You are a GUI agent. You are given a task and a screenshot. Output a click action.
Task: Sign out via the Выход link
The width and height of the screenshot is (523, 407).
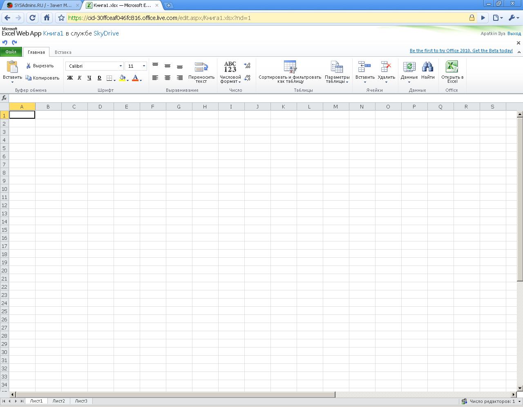click(514, 33)
